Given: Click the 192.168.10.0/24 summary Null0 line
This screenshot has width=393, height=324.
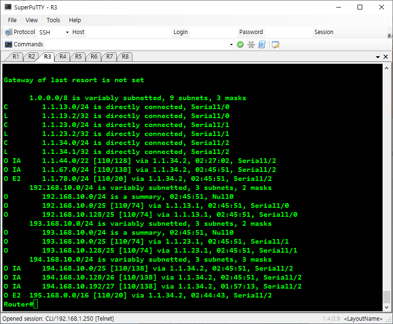Looking at the screenshot, I should pos(119,197).
